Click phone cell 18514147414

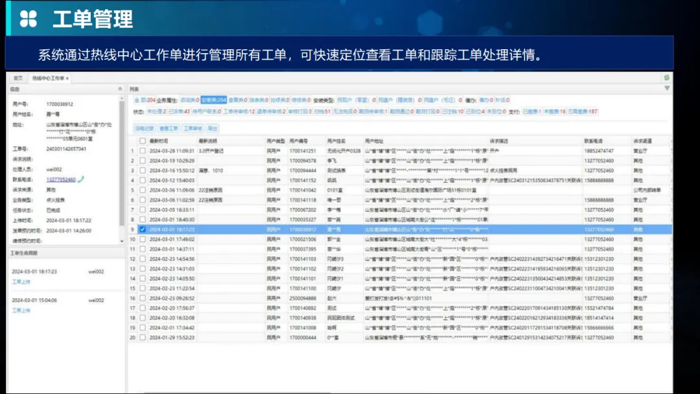point(599,318)
